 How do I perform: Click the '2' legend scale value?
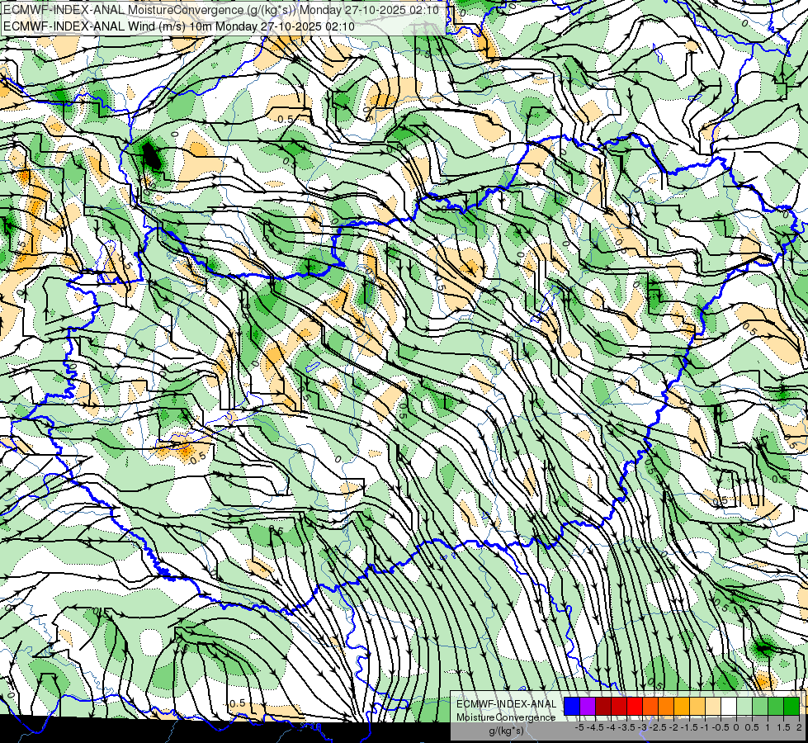(x=799, y=727)
